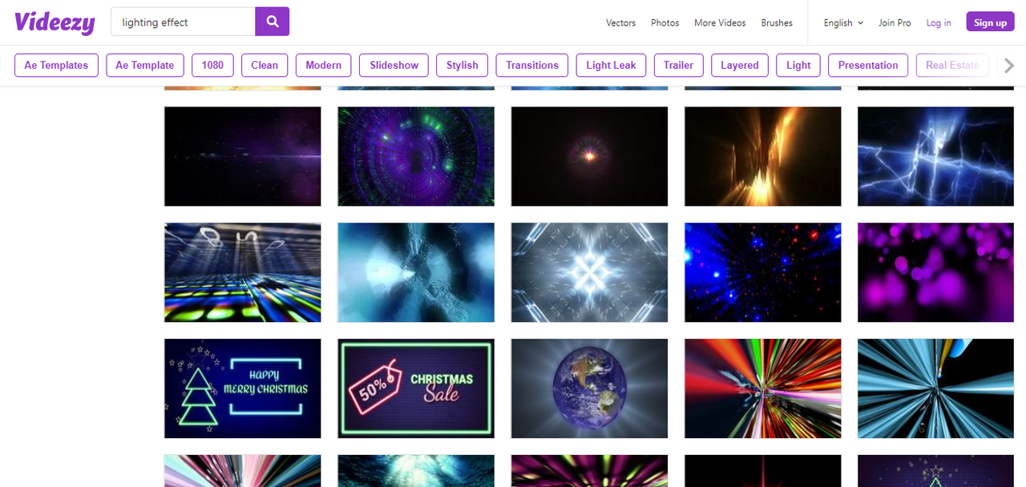Go to Photos section

664,22
